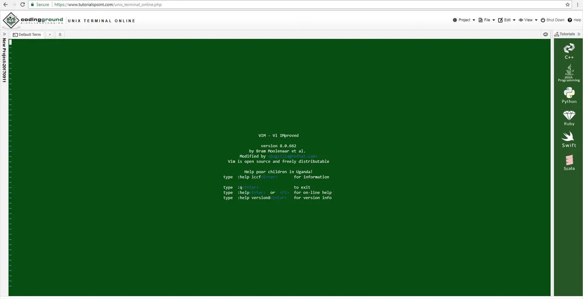This screenshot has width=583, height=299.
Task: Go back using browser back arrow
Action: [5, 5]
